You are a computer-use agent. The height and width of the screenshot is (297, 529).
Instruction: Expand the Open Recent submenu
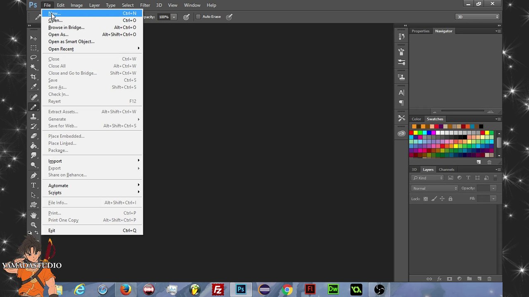click(x=92, y=49)
